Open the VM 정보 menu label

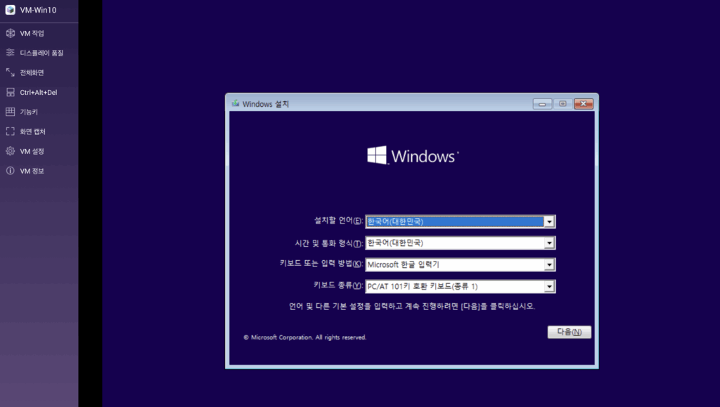coord(32,171)
